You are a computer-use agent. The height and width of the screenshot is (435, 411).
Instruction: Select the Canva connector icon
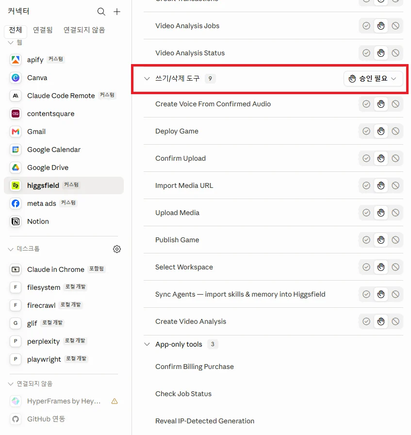[16, 78]
